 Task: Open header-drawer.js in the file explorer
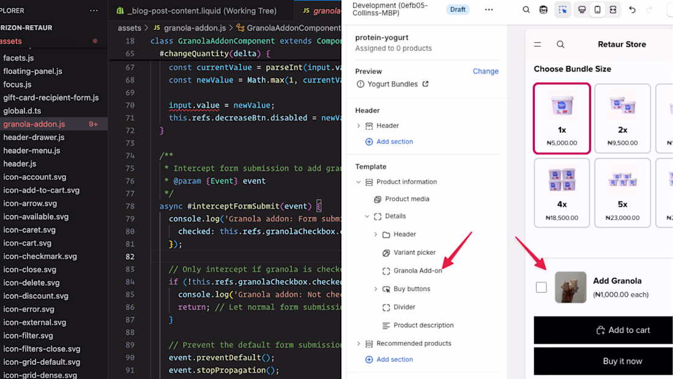[x=34, y=137]
